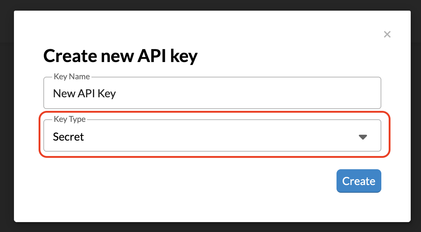Click Create to generate the API key
The image size is (421, 232).
coord(359,181)
